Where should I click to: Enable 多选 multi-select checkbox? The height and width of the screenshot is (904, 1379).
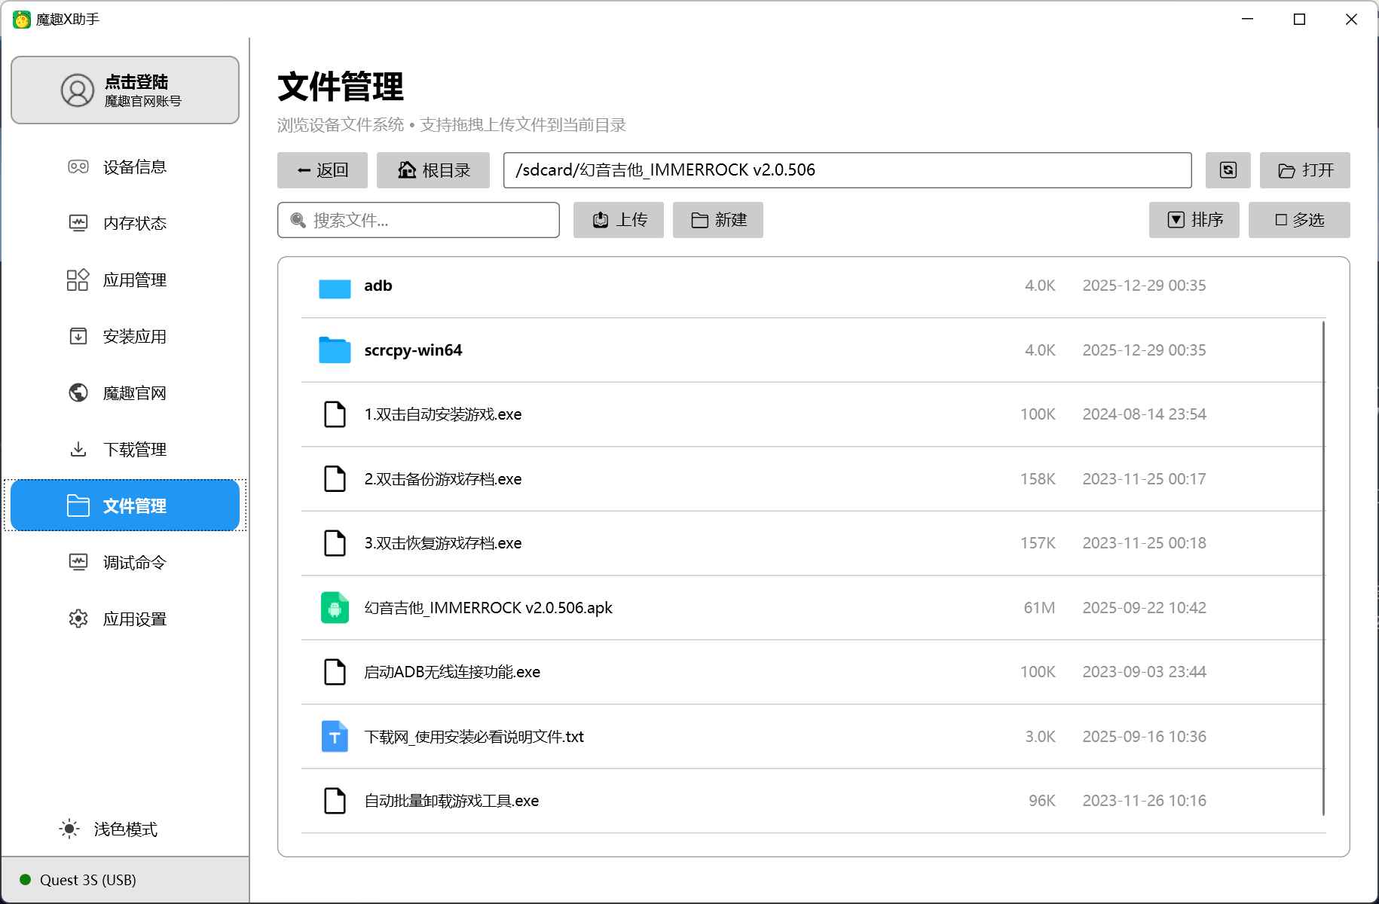click(x=1298, y=220)
